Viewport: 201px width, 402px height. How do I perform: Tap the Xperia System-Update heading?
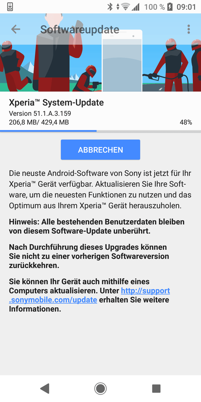pyautogui.click(x=57, y=103)
